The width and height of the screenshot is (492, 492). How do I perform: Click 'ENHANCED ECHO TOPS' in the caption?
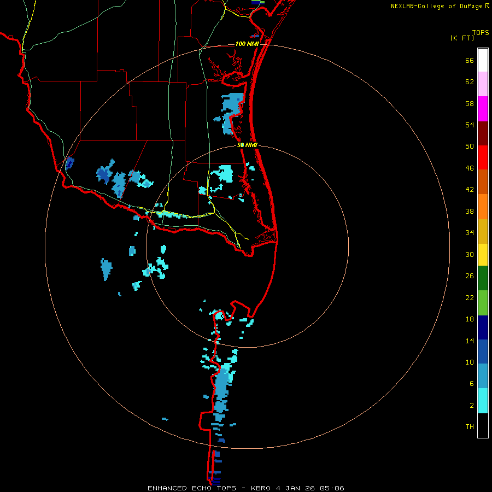192,488
